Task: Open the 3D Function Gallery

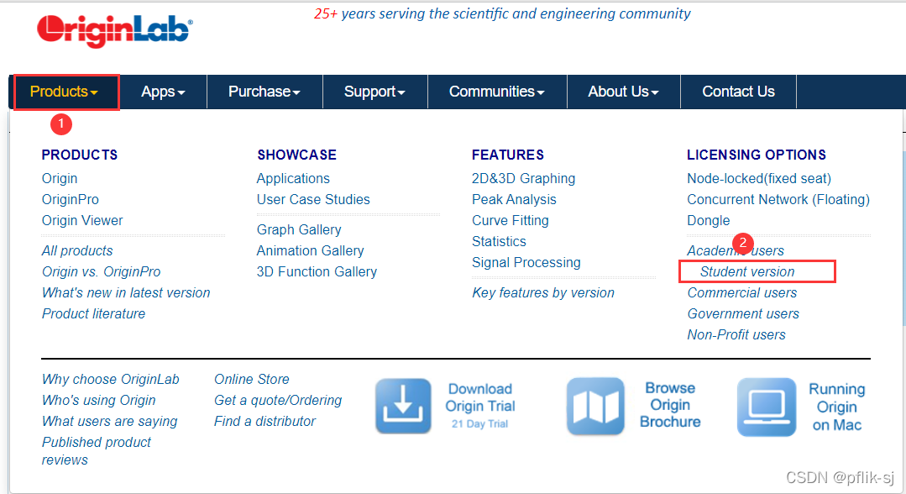Action: [x=317, y=272]
